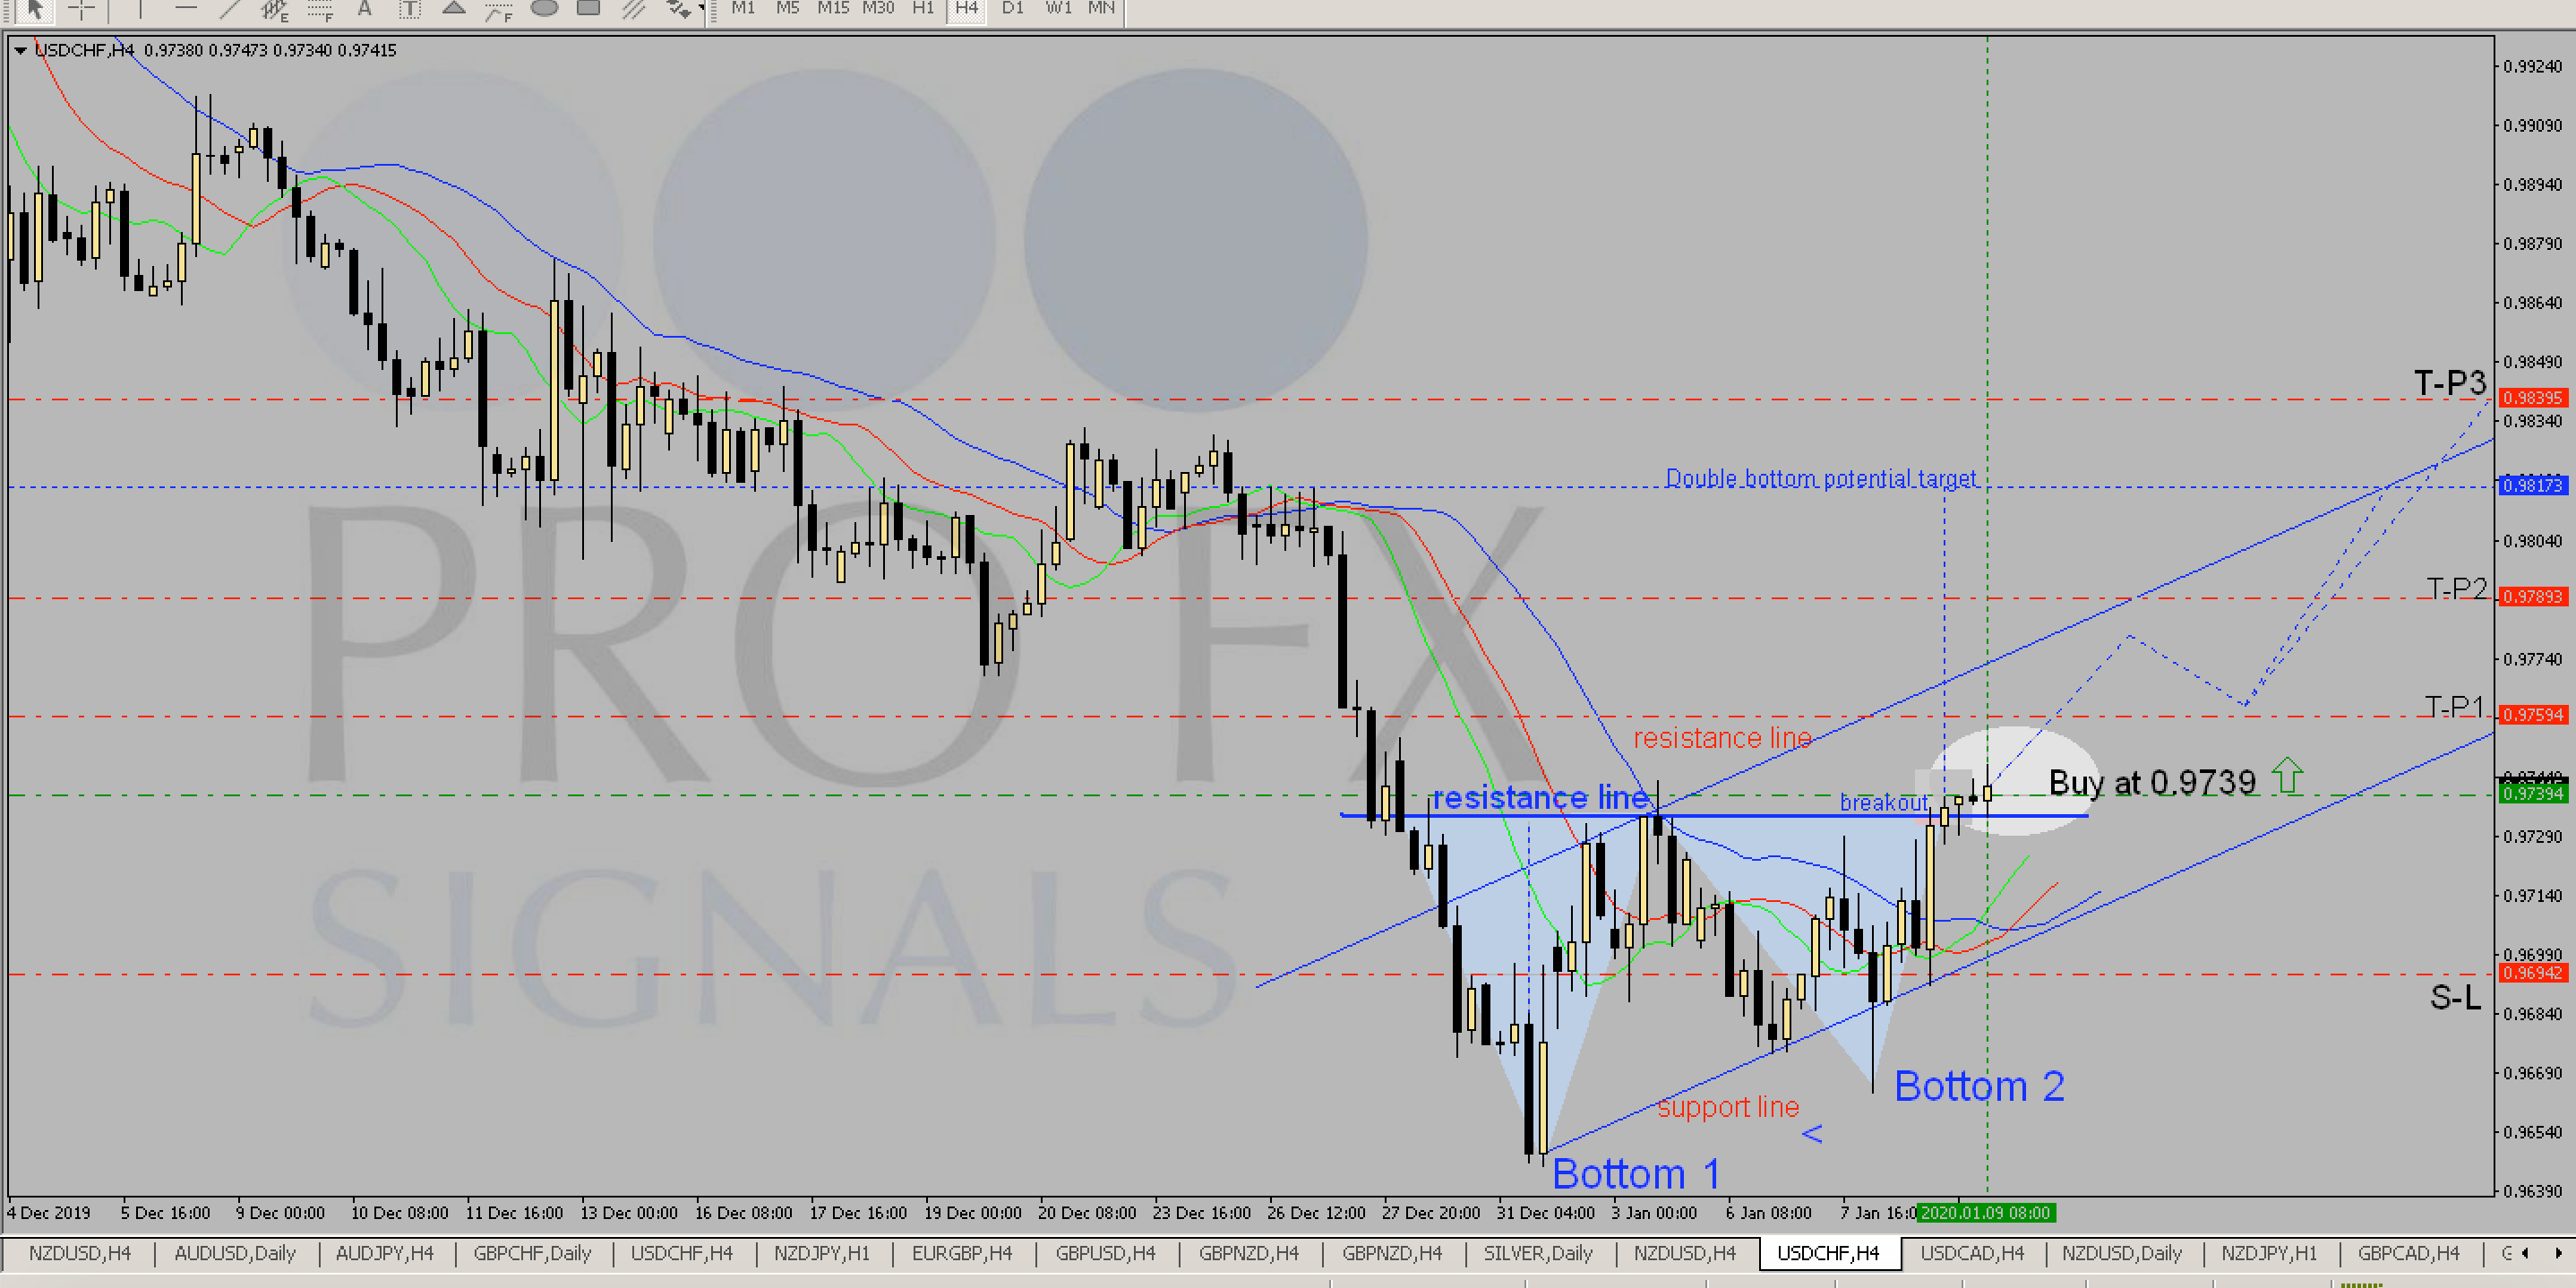Viewport: 2576px width, 1288px height.
Task: Select the text label tool
Action: (x=409, y=9)
